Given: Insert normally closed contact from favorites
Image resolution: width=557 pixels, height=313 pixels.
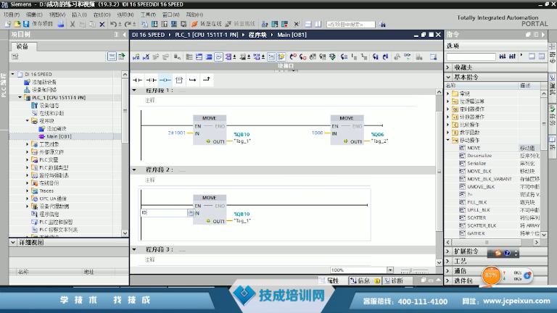Looking at the screenshot, I should click(x=151, y=80).
